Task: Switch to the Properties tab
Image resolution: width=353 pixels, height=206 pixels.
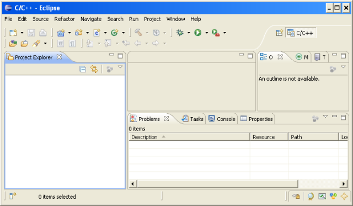Action: click(256, 119)
